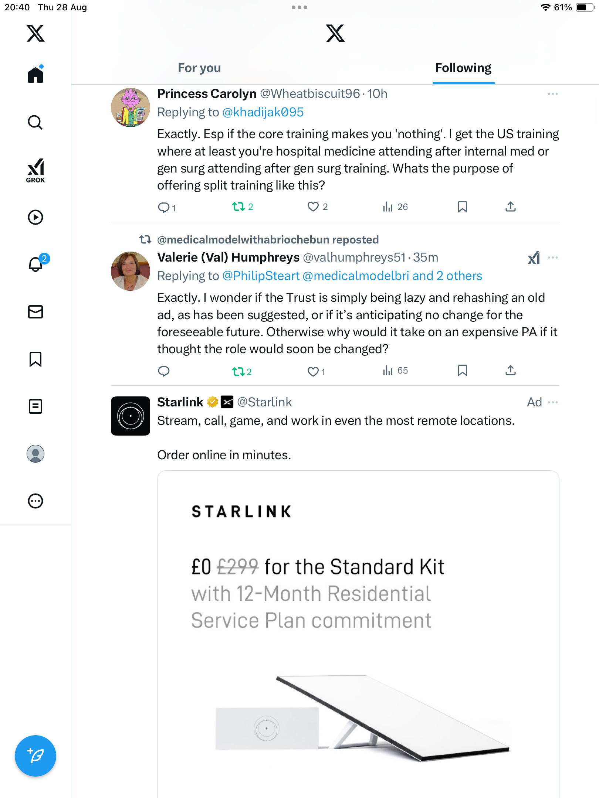Open the Search page
This screenshot has width=599, height=798.
pyautogui.click(x=35, y=122)
